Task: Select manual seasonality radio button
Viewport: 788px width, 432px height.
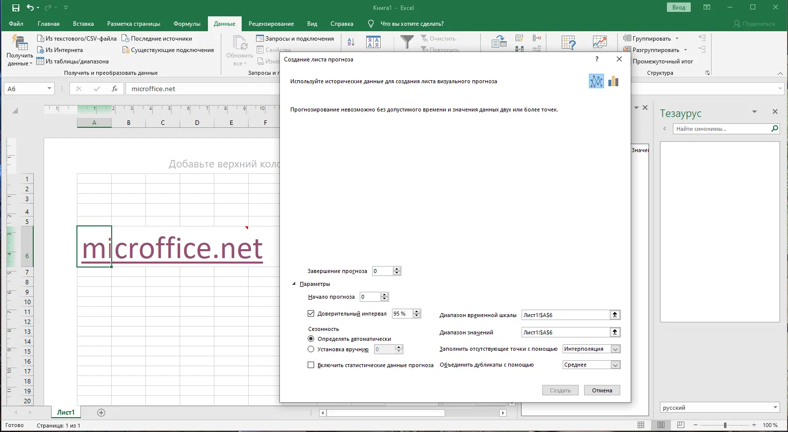Action: [311, 349]
